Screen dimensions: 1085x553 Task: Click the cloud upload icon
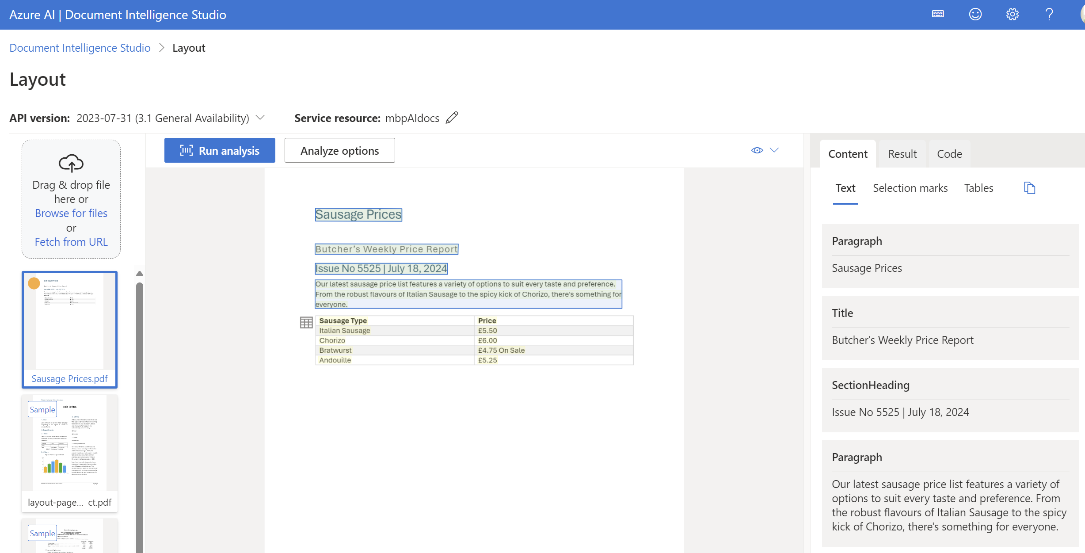pos(71,163)
